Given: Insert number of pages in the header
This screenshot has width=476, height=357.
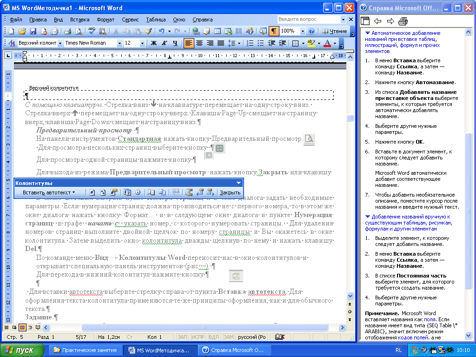Looking at the screenshot, I should (103, 192).
